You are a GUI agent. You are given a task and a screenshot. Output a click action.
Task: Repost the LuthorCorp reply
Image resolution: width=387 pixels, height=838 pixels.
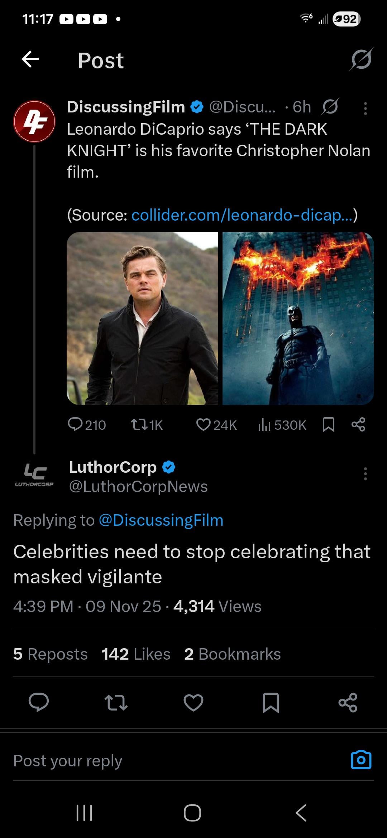pyautogui.click(x=116, y=702)
